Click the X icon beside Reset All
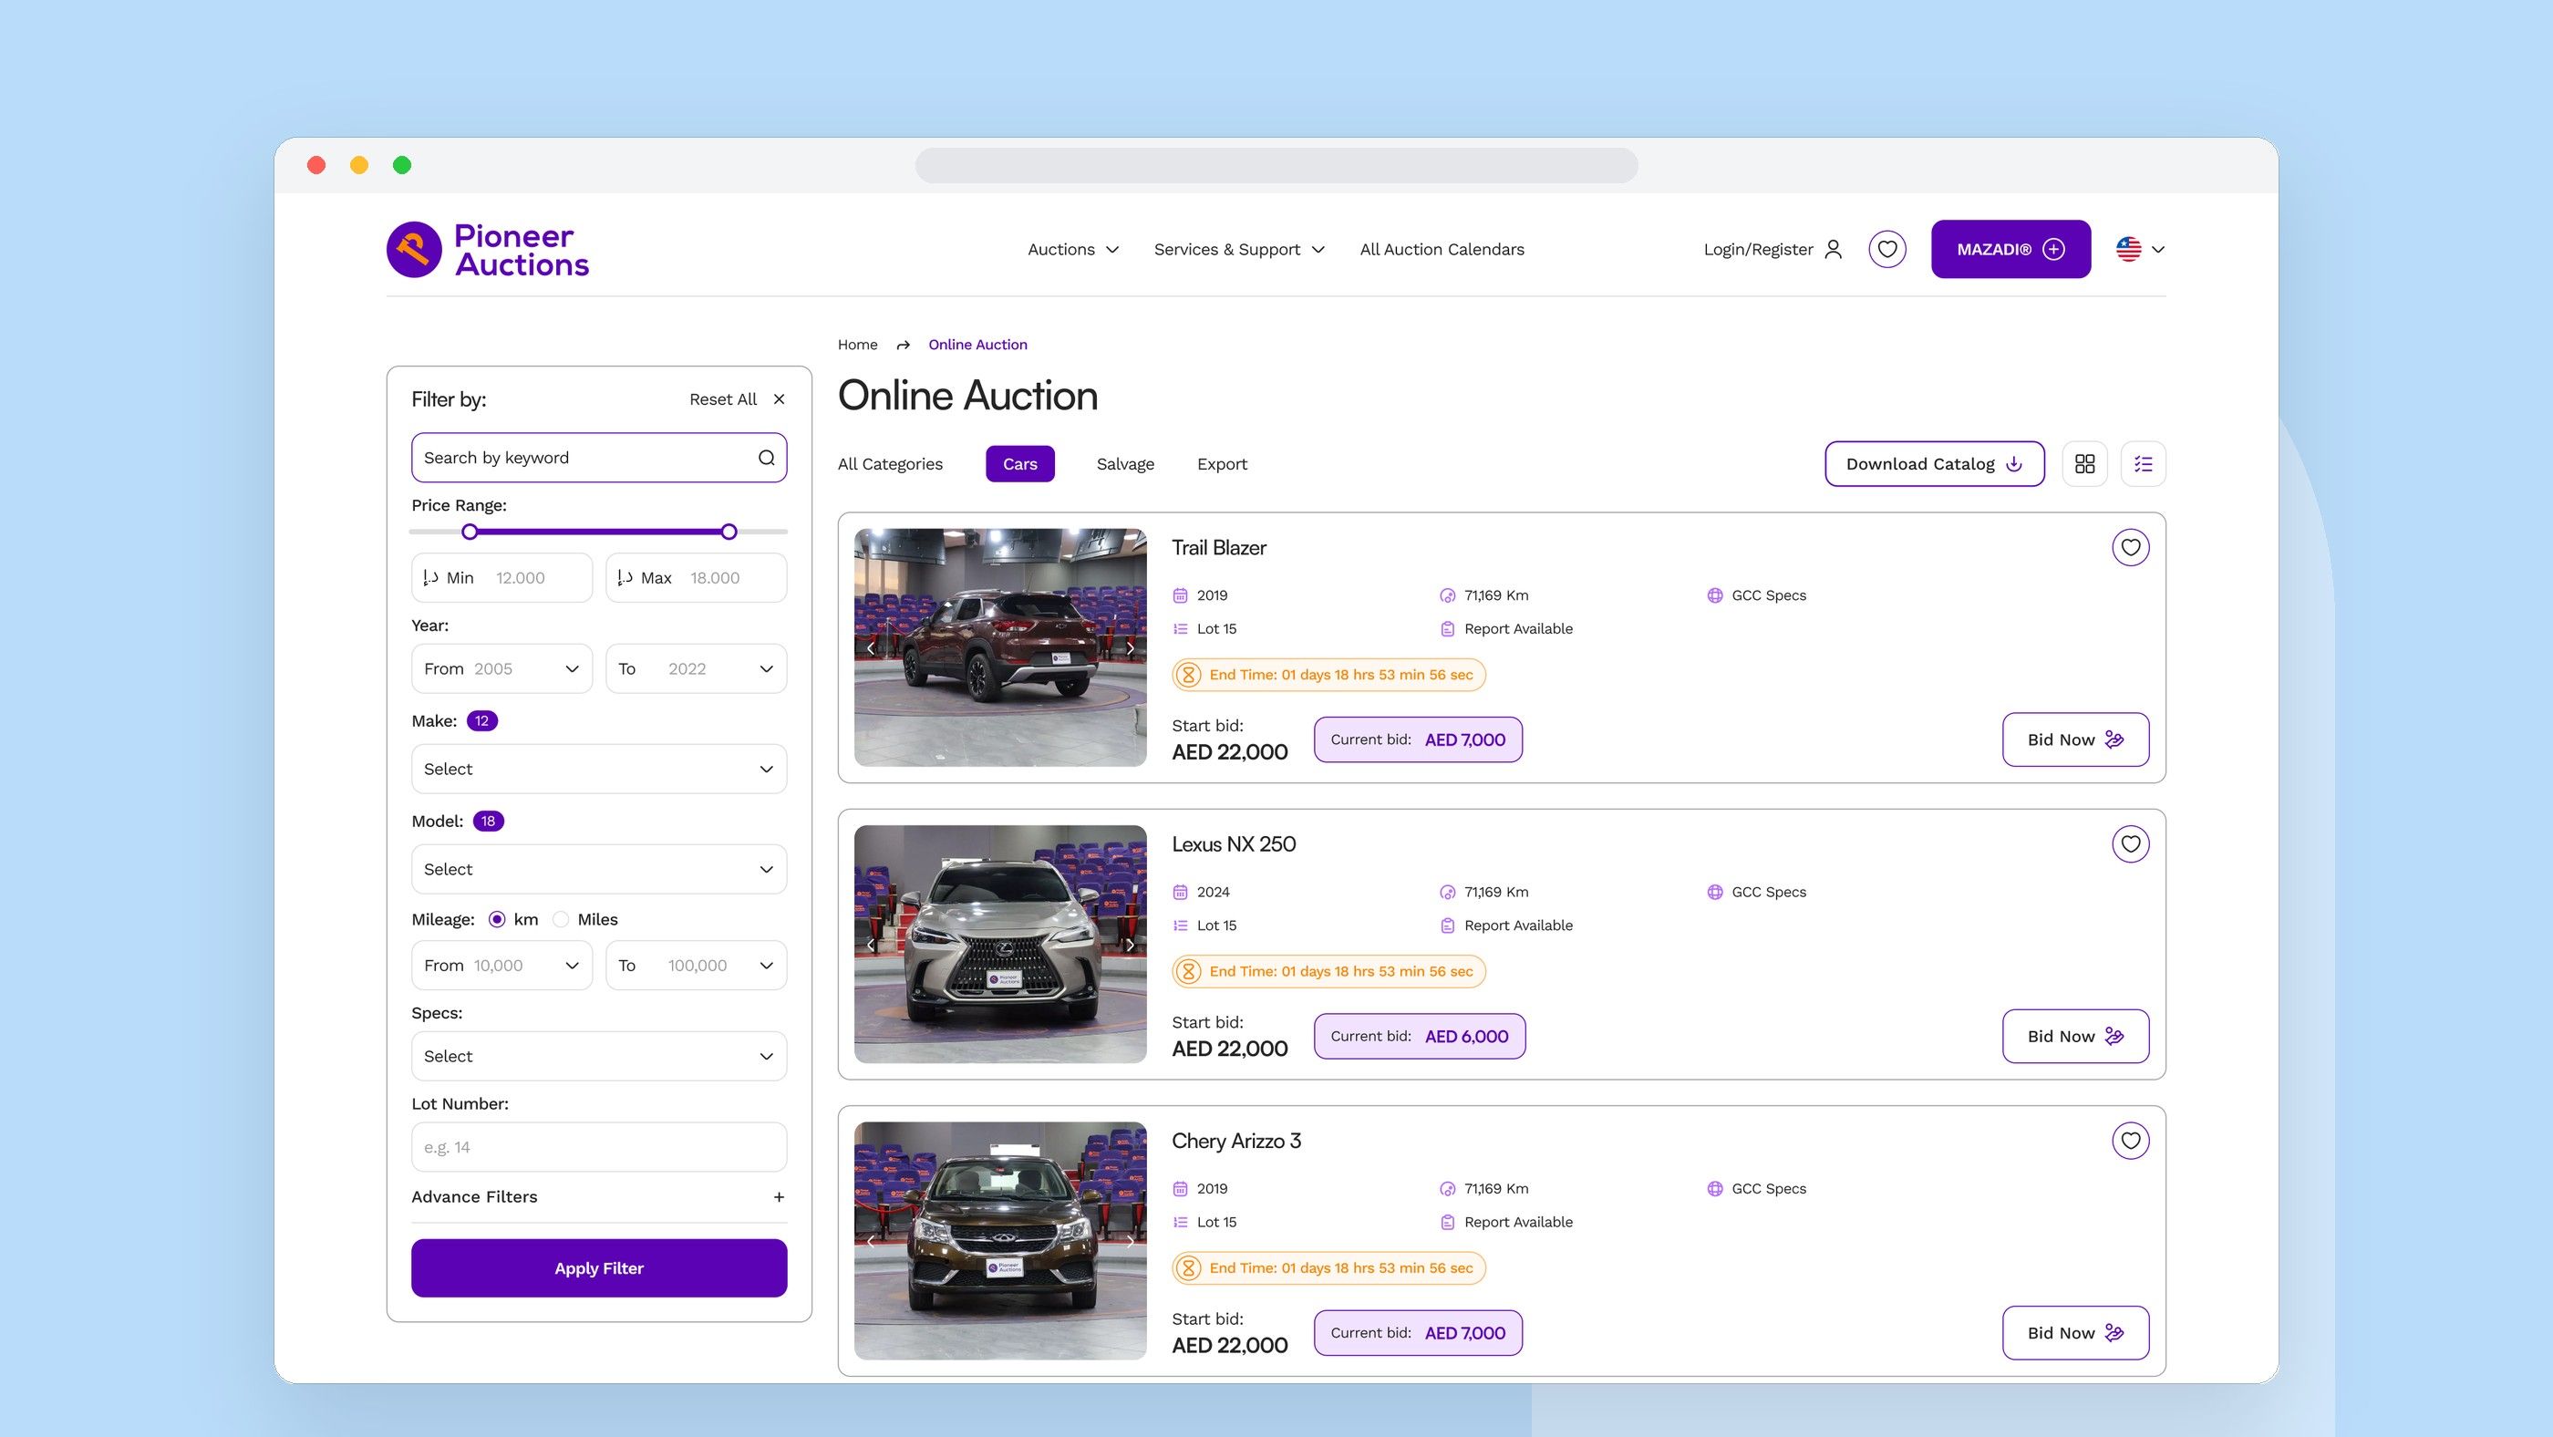Image resolution: width=2553 pixels, height=1437 pixels. (779, 399)
